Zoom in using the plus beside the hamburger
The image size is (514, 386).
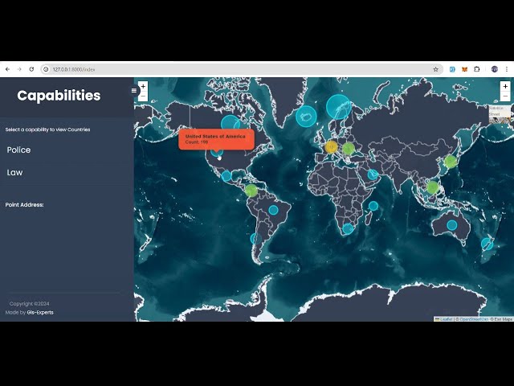[143, 86]
